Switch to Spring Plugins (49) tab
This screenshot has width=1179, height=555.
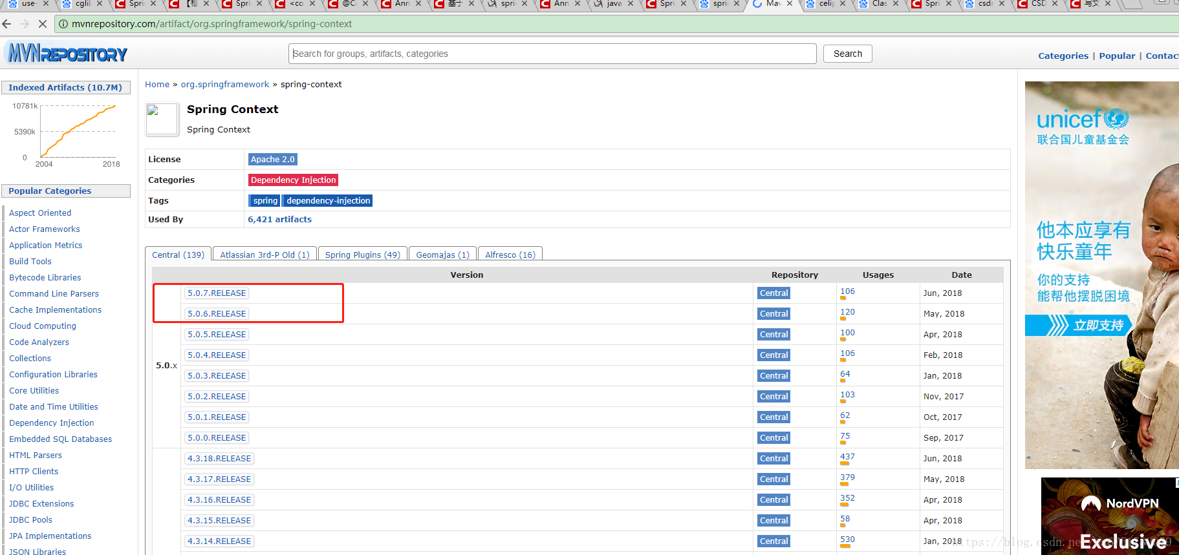coord(363,255)
